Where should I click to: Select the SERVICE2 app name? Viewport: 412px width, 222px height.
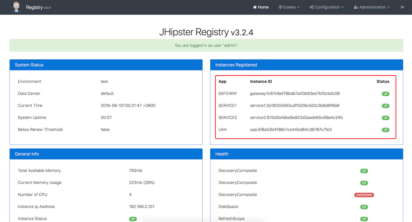pos(228,117)
